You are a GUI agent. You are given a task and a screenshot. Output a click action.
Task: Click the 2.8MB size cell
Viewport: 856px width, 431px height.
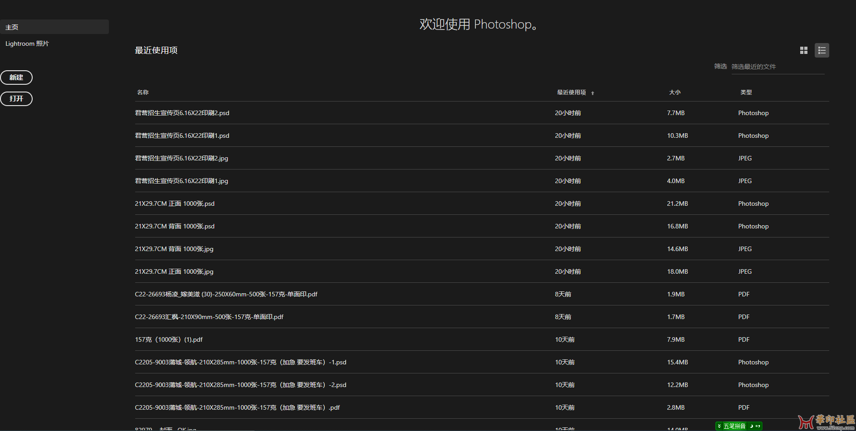click(x=676, y=407)
